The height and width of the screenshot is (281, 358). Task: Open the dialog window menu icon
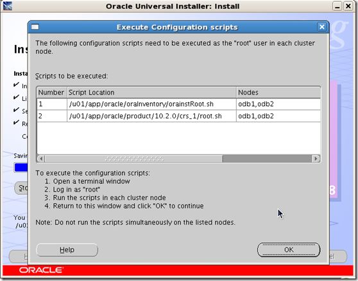[35, 27]
